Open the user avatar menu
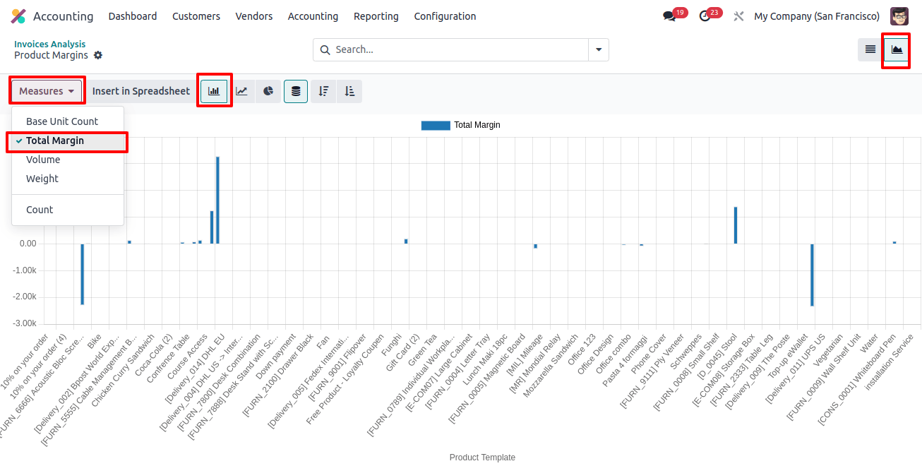 [899, 16]
